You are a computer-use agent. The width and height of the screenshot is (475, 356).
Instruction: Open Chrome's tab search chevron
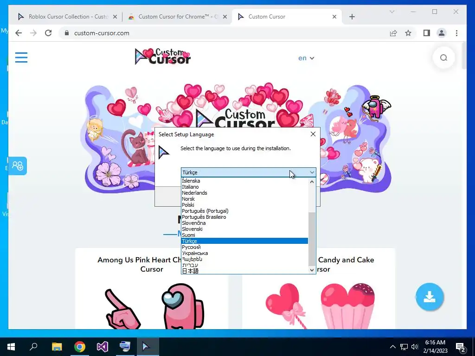tap(392, 12)
